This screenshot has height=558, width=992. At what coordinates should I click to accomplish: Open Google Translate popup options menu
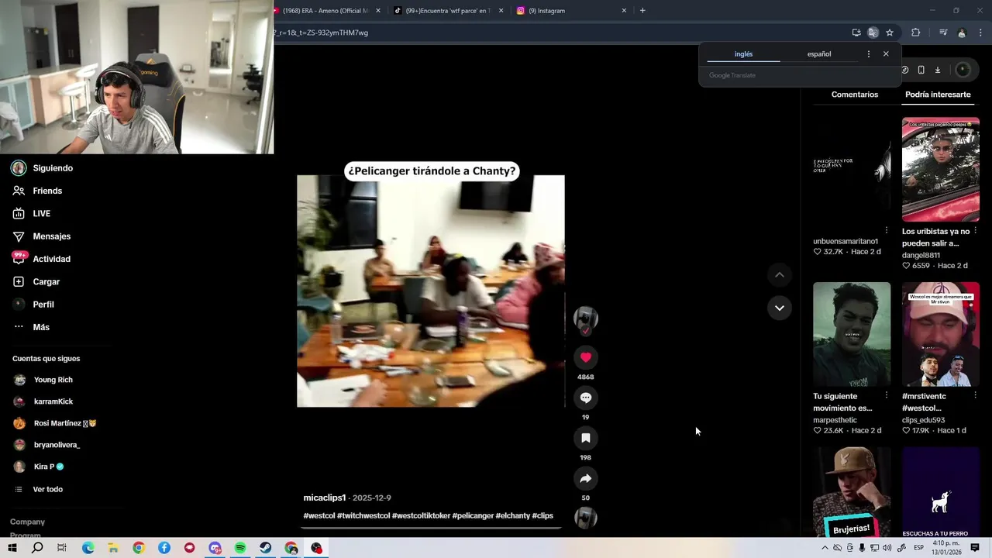(868, 54)
